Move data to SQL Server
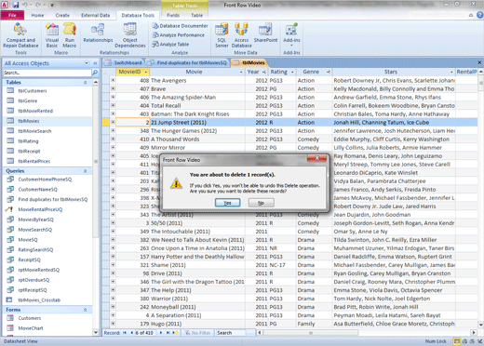Image resolution: width=484 pixels, height=346 pixels. tap(222, 35)
